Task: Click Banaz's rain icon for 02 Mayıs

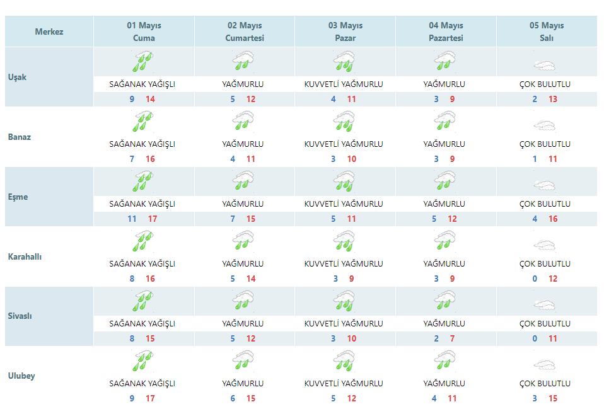Action: point(243,122)
